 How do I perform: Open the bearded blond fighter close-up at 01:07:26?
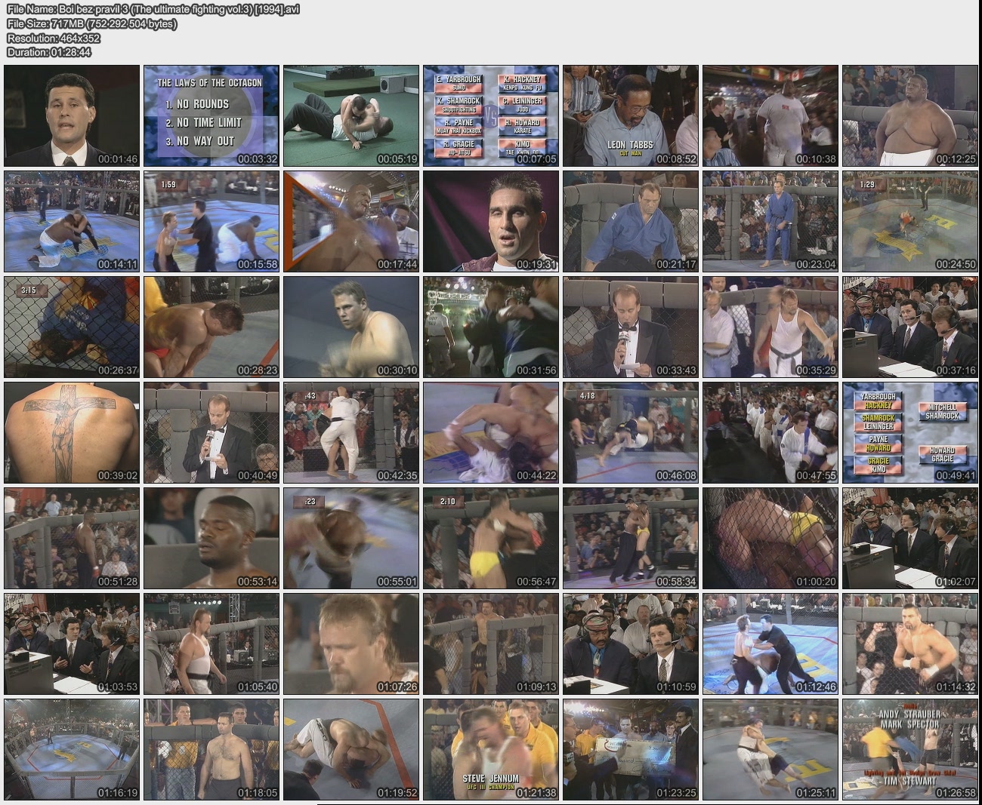pos(350,644)
